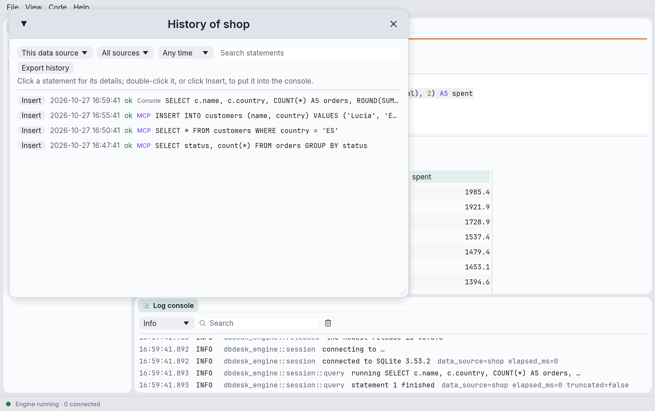The height and width of the screenshot is (411, 655).
Task: Open the File menu
Action: click(x=12, y=7)
